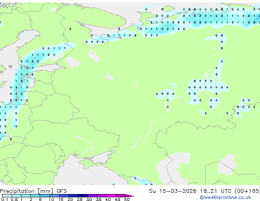Click the 'Precipitation [mm]' title text

pyautogui.click(x=27, y=191)
